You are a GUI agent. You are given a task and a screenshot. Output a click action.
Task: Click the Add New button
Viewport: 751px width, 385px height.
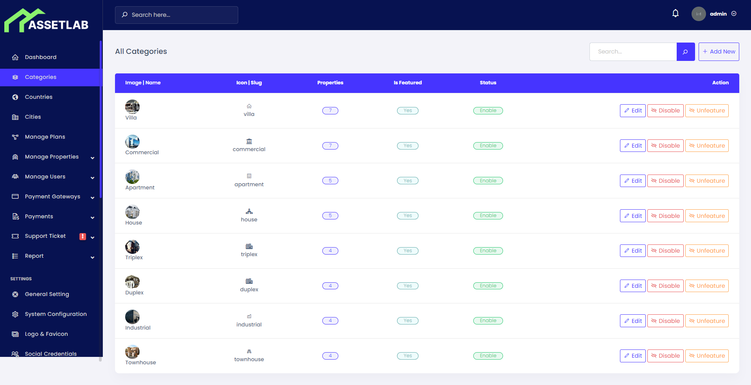(x=719, y=52)
